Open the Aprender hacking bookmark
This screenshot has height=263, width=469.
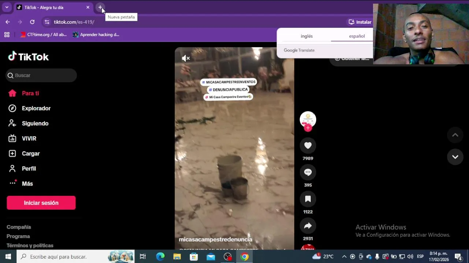point(96,35)
